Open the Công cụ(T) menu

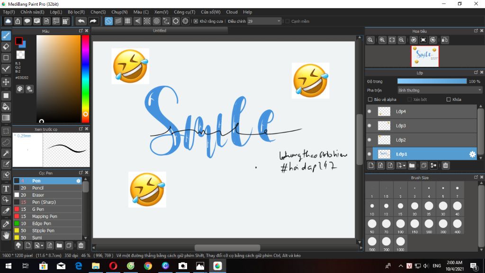click(x=184, y=12)
